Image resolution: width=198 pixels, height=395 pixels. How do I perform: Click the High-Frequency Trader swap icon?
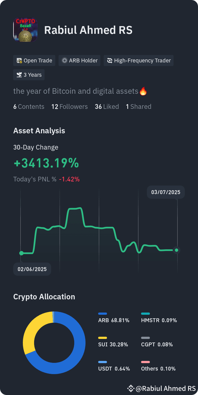(110, 60)
